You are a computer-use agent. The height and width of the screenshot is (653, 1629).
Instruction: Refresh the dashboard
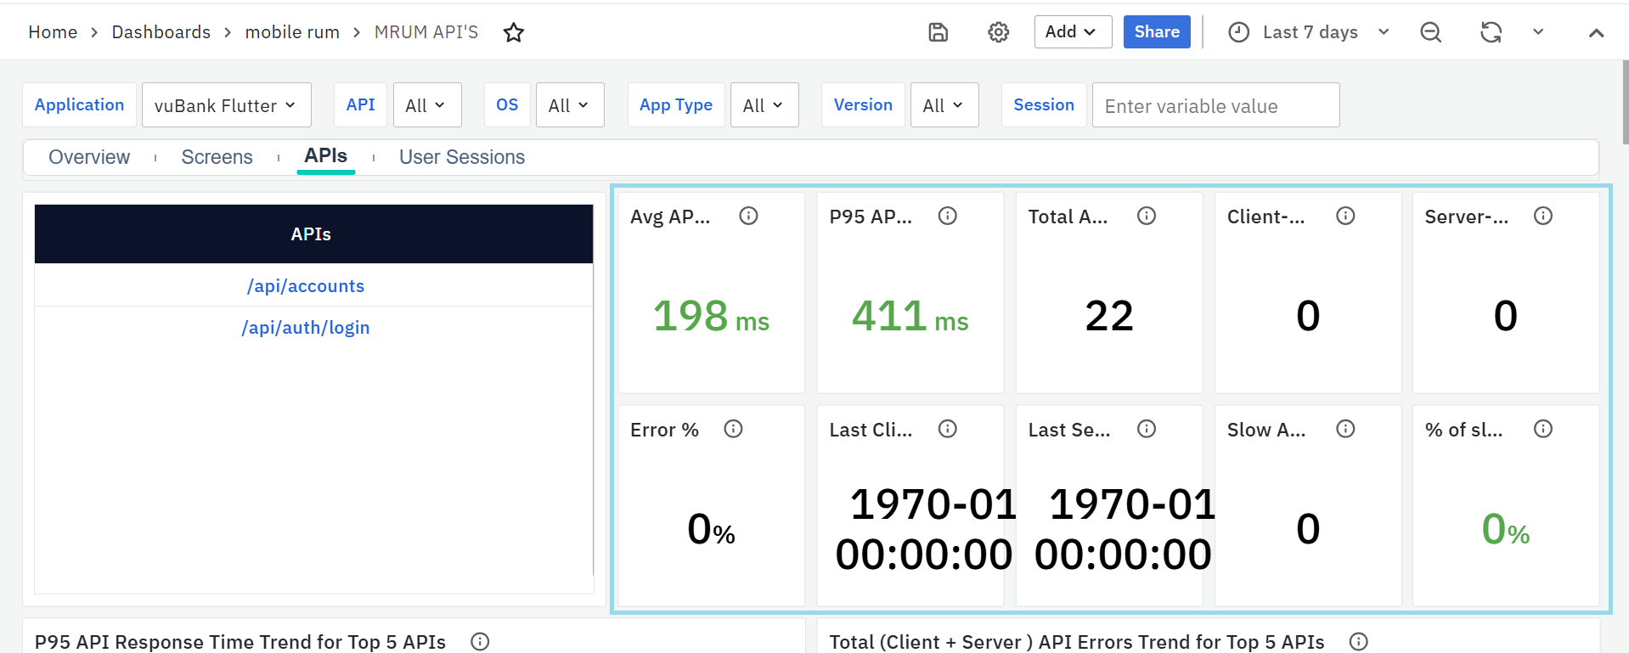click(1491, 32)
